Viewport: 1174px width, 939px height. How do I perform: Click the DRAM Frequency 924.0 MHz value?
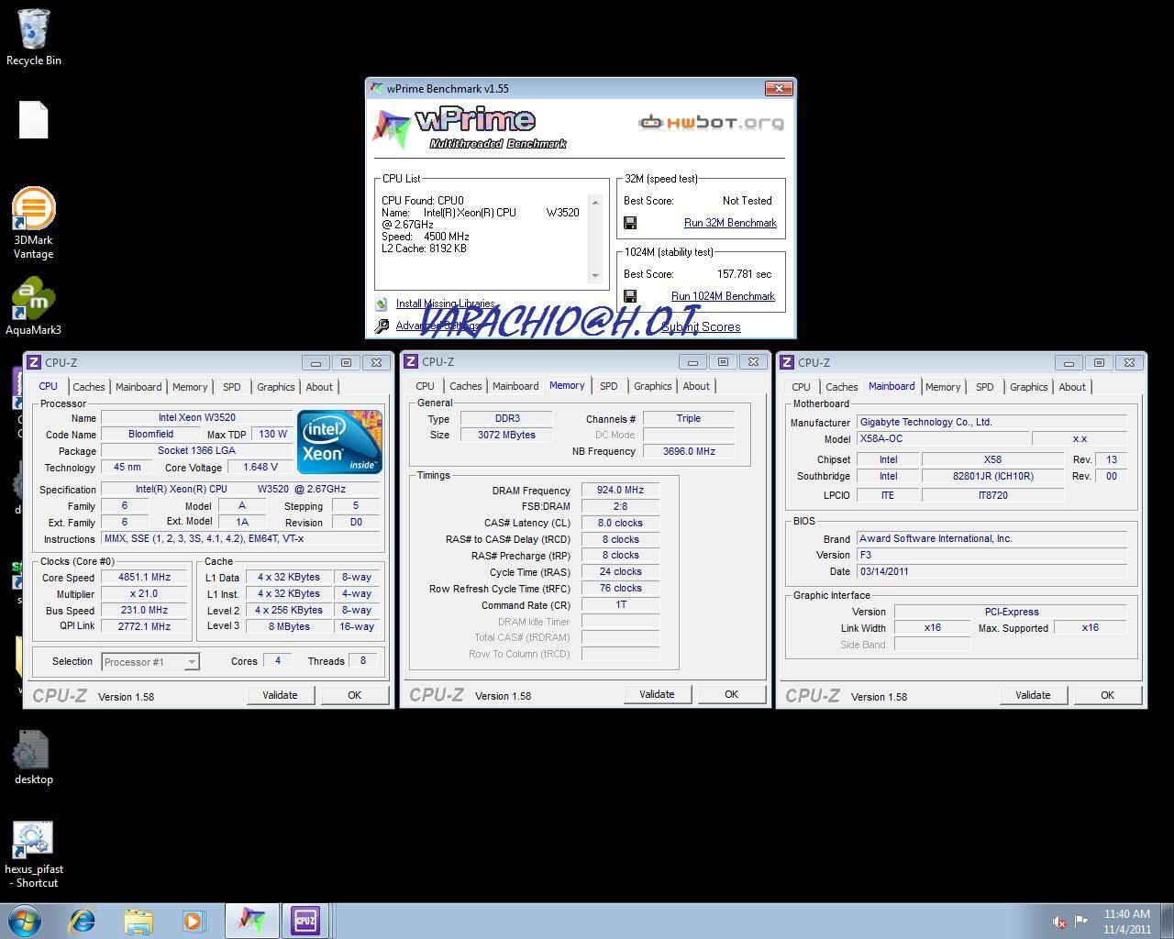tap(620, 490)
